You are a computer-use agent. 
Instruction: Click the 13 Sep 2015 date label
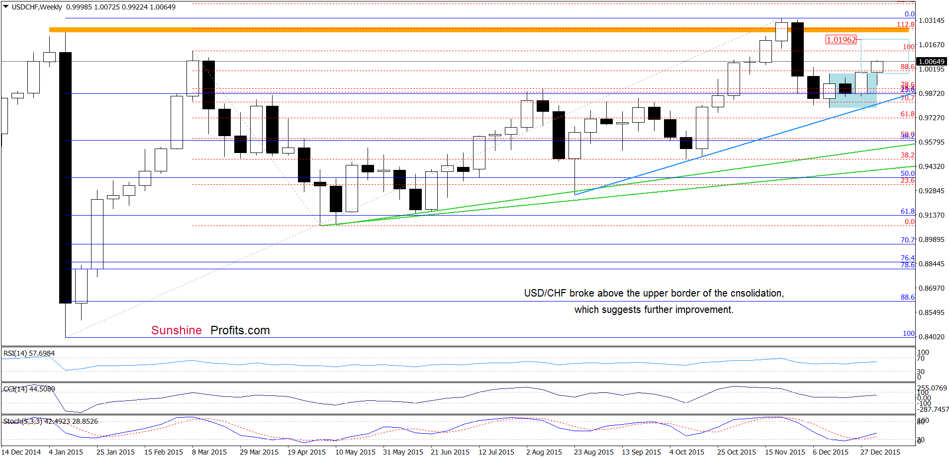(641, 452)
